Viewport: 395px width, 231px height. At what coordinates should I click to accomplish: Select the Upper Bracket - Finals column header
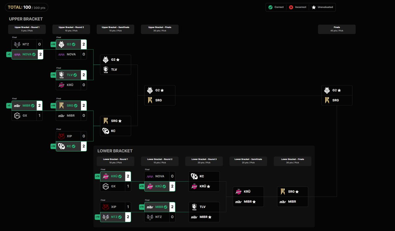[160, 29]
